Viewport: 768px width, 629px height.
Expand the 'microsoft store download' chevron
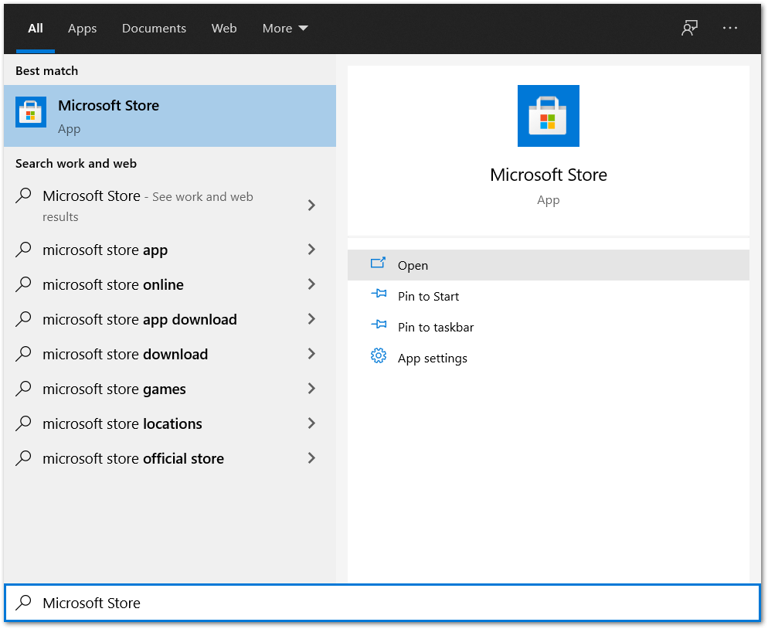click(x=311, y=354)
